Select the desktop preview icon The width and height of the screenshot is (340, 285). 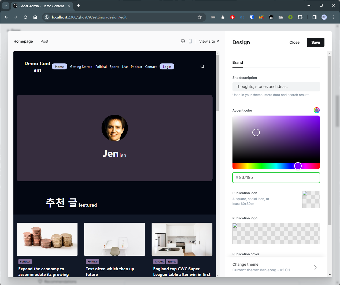point(183,41)
